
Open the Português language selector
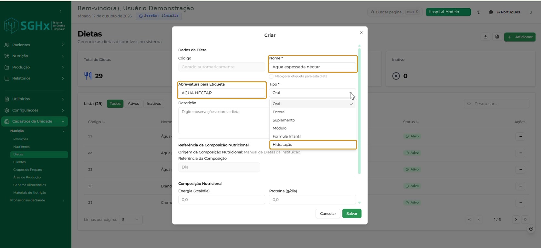[x=504, y=12]
